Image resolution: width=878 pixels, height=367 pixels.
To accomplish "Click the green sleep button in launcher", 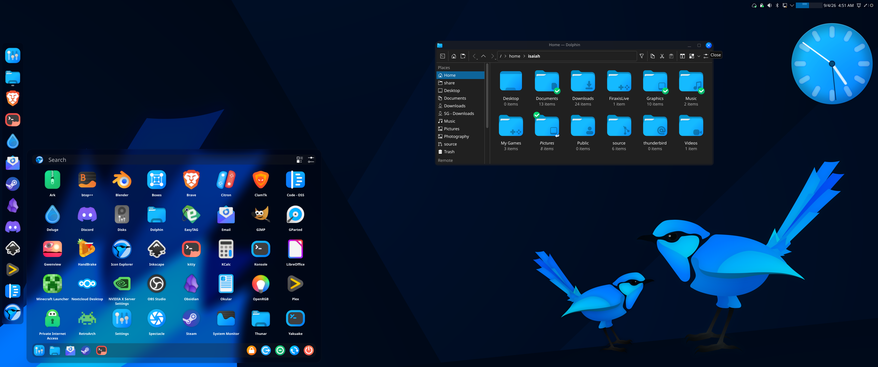I will (280, 350).
